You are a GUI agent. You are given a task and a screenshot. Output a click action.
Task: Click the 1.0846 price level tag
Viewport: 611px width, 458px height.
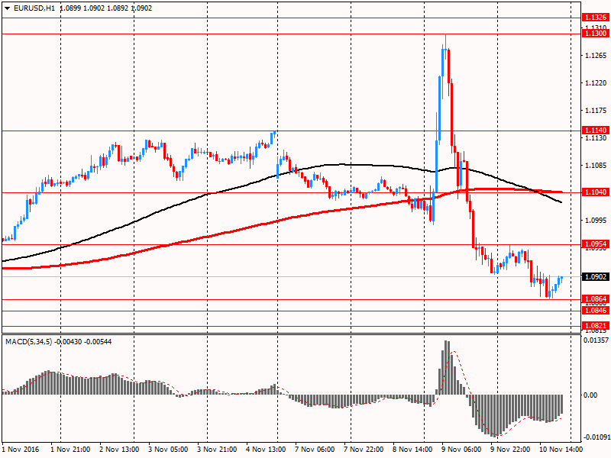tap(594, 311)
